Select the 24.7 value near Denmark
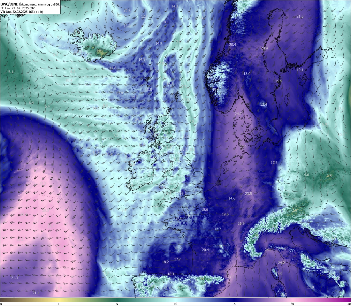The image size is (351, 306). [x=238, y=114]
